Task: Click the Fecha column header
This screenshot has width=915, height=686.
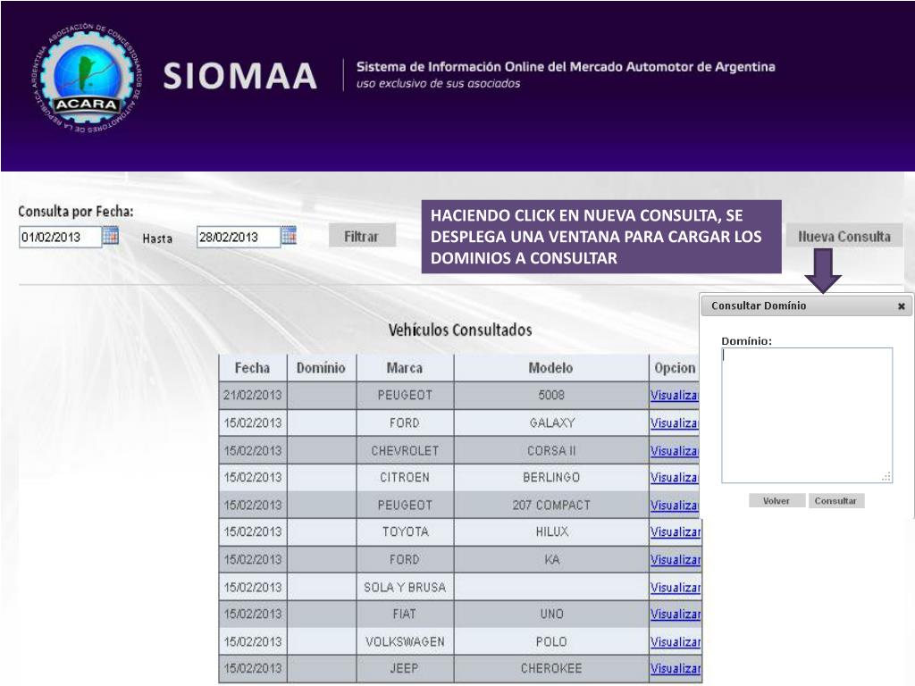Action: pos(253,368)
